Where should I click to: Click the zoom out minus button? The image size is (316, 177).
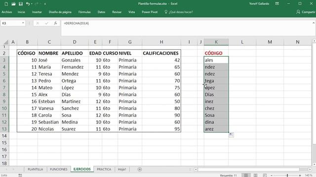point(272,176)
